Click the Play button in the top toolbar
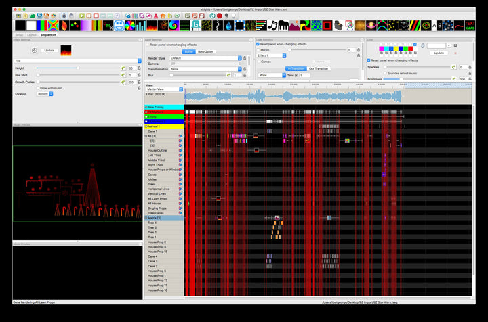Image resolution: width=488 pixels, height=322 pixels. click(x=82, y=15)
